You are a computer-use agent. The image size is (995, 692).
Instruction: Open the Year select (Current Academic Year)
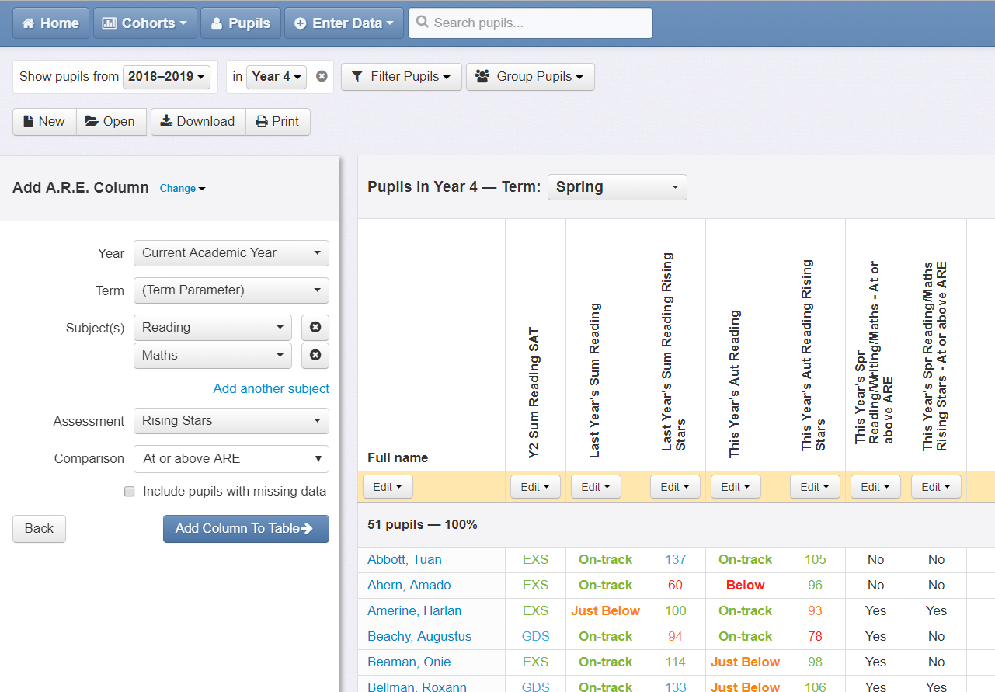point(231,253)
